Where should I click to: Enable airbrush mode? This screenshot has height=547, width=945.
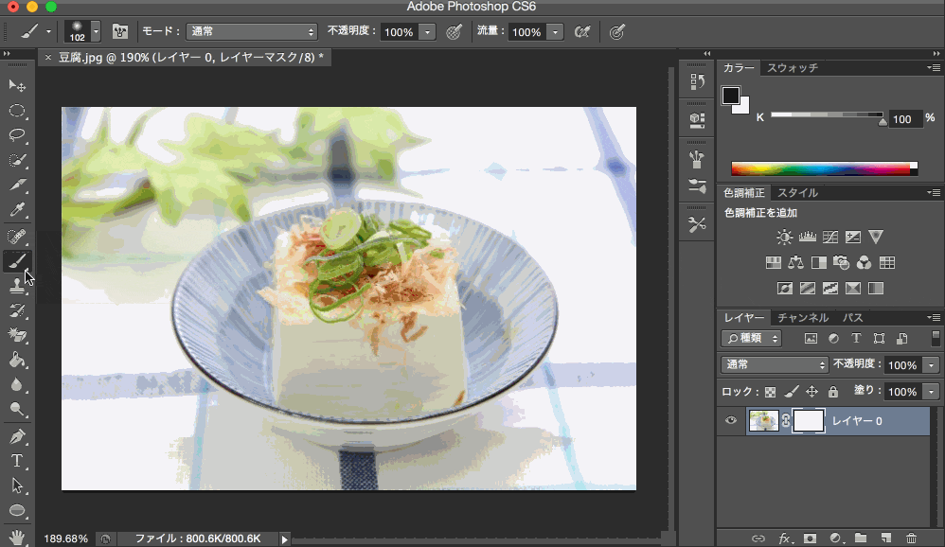coord(582,31)
